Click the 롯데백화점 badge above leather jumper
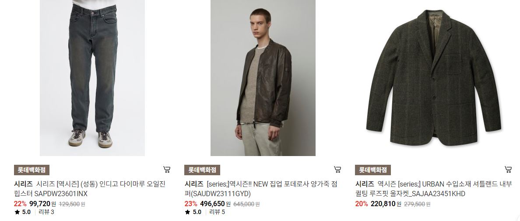Image resolution: width=520 pixels, height=221 pixels. tap(202, 170)
